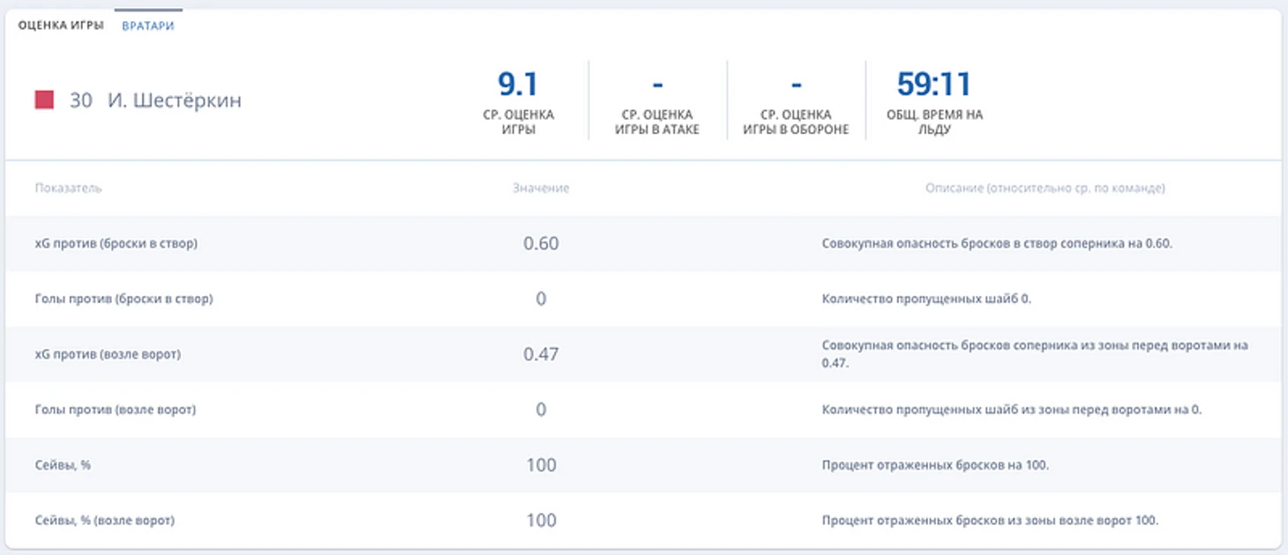Viewport: 1288px width, 555px height.
Task: Click the Значение column header
Action: click(541, 189)
